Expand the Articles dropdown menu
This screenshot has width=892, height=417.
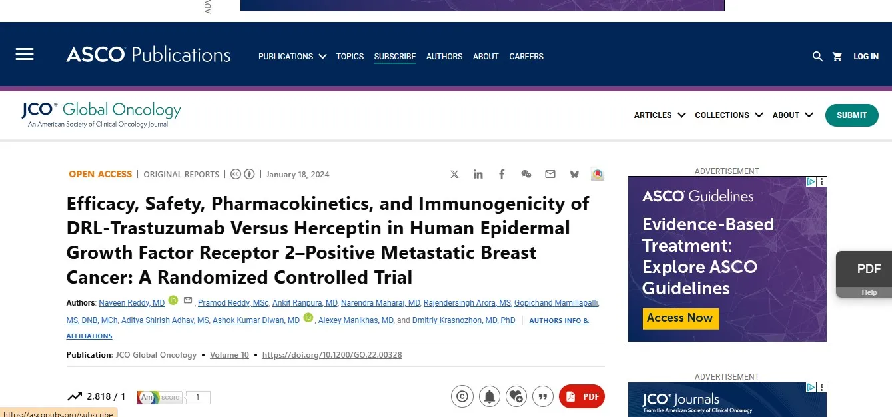[x=660, y=115]
